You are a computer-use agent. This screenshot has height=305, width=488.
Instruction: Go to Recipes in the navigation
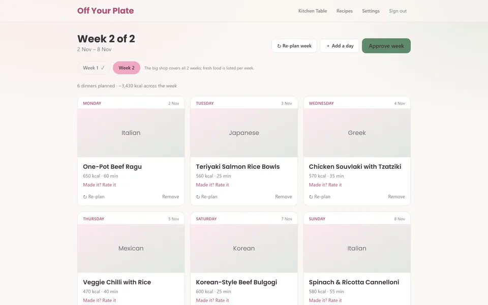pos(345,11)
